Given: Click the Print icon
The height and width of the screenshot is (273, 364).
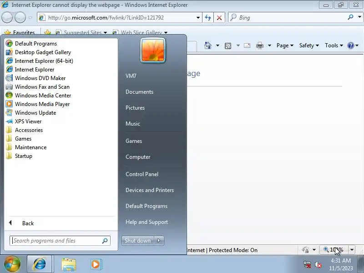Looking at the screenshot, I should [259, 45].
